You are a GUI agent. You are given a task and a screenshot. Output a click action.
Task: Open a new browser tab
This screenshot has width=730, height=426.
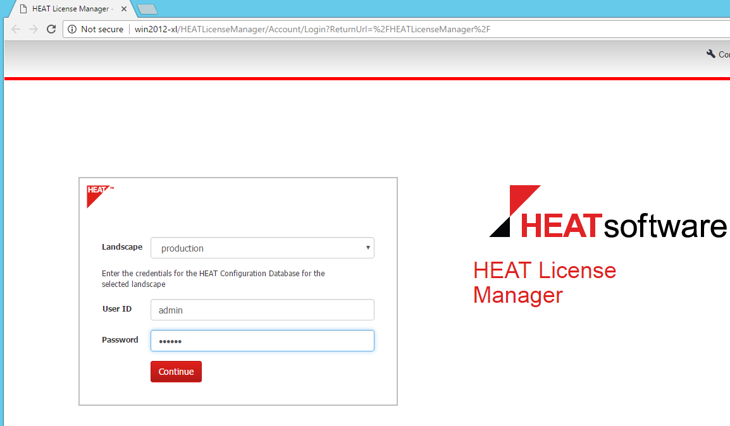pyautogui.click(x=147, y=9)
